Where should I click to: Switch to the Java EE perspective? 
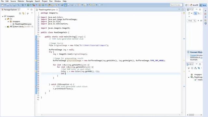click(194, 5)
